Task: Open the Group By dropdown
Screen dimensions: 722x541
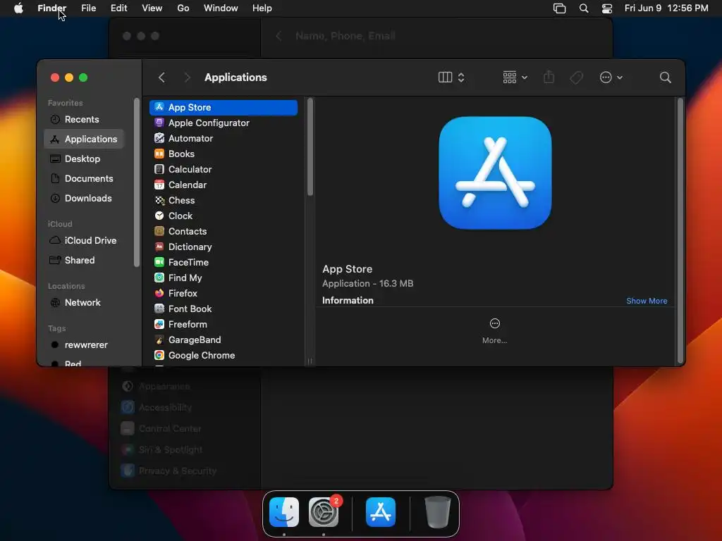Action: (515, 77)
